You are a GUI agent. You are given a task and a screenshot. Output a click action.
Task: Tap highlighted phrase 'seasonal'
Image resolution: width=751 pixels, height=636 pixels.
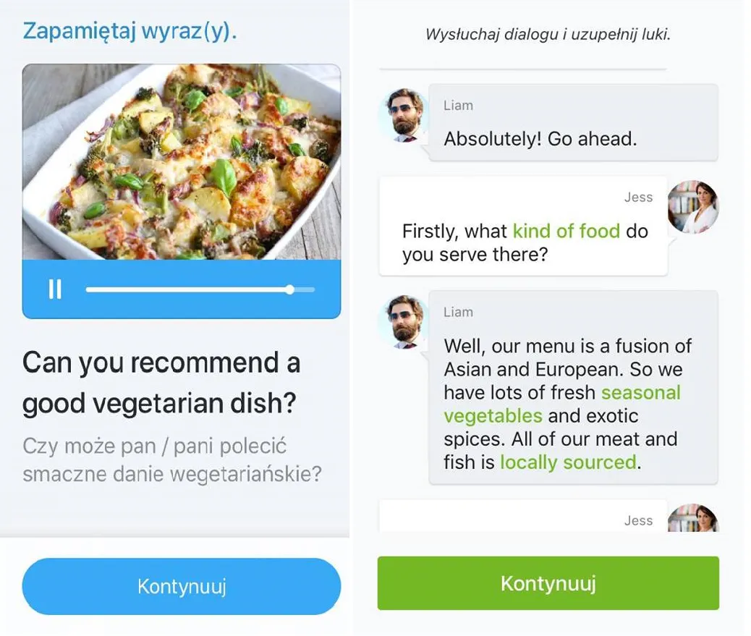pyautogui.click(x=641, y=393)
